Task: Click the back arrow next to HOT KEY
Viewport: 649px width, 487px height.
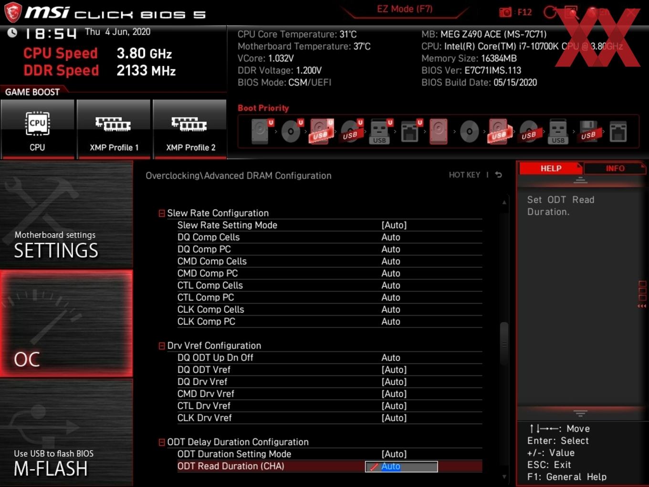Action: [x=498, y=175]
